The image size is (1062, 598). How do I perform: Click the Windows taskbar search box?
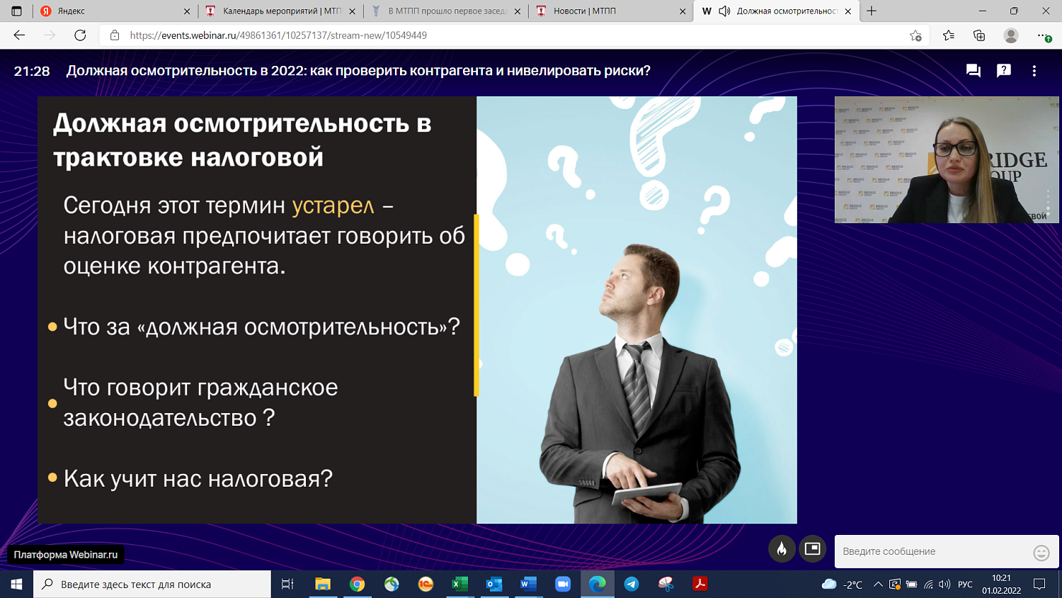[x=152, y=585]
